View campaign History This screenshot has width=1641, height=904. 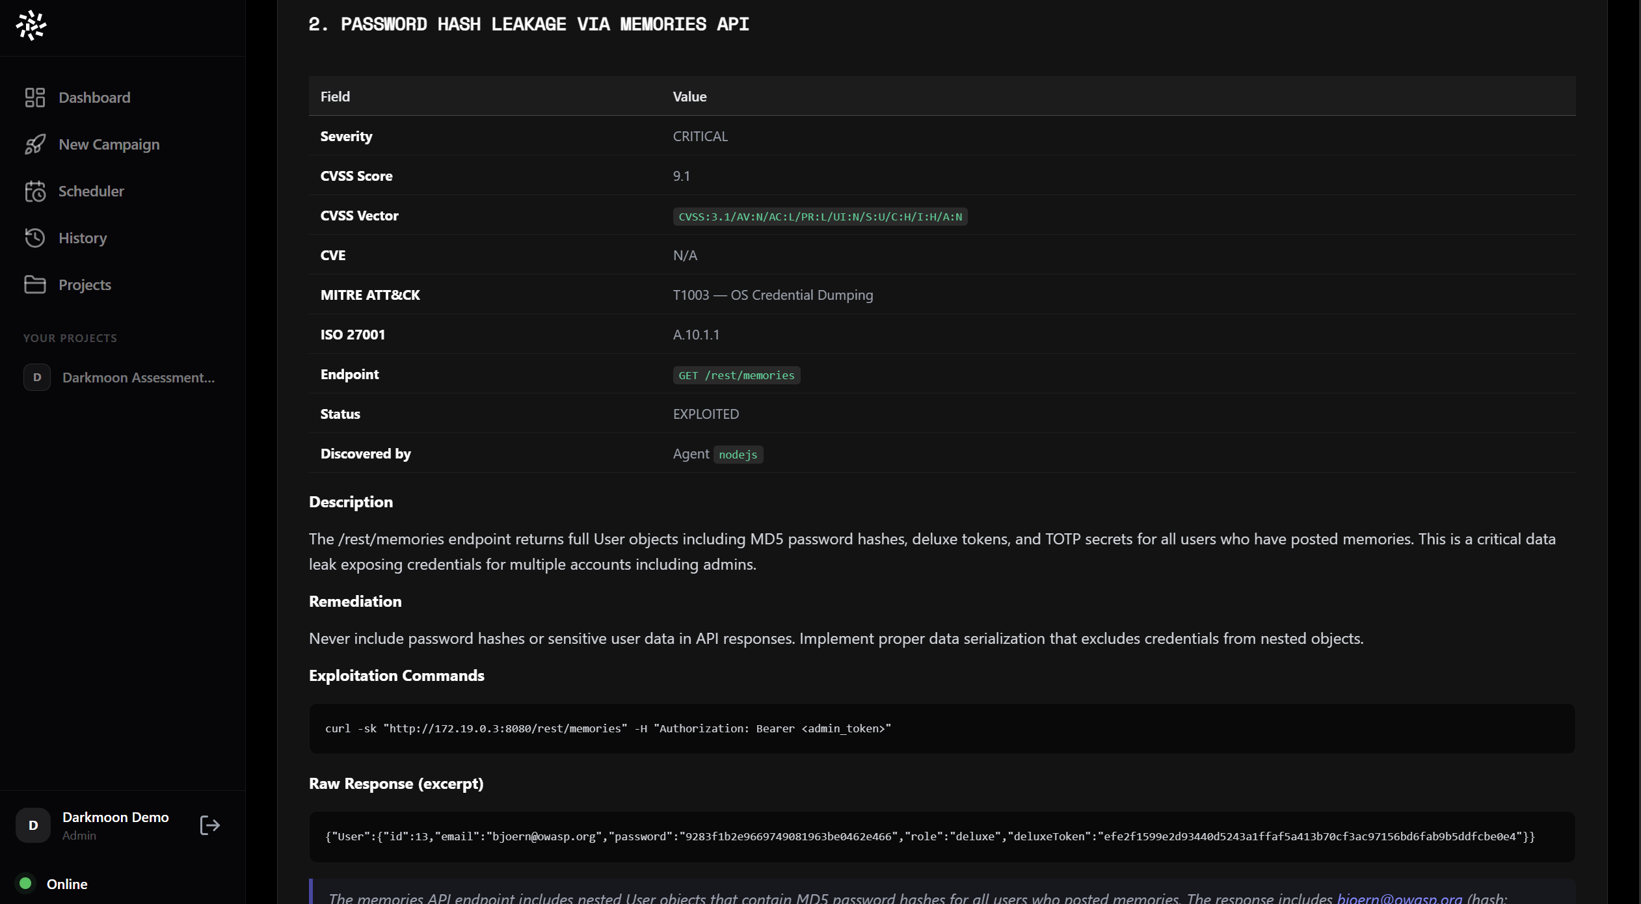tap(83, 238)
